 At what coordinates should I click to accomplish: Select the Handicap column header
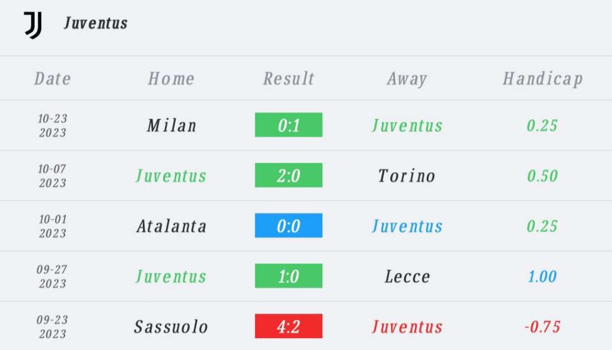click(x=543, y=79)
